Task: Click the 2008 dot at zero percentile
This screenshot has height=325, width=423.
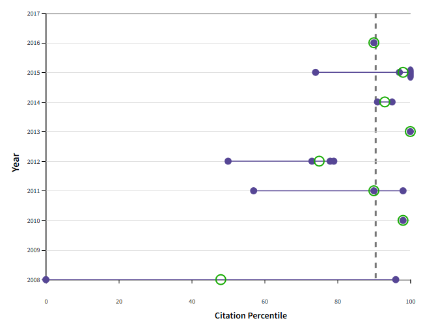Action: point(46,279)
